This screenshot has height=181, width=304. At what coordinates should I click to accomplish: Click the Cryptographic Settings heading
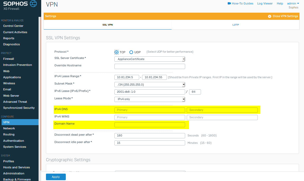click(68, 160)
